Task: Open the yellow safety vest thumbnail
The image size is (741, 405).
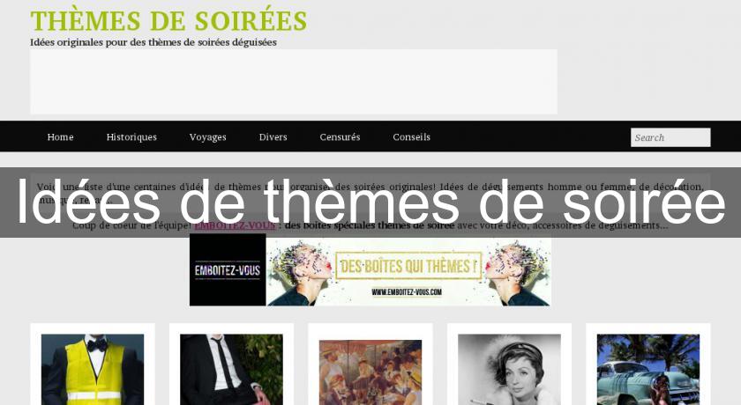Action: point(93,369)
